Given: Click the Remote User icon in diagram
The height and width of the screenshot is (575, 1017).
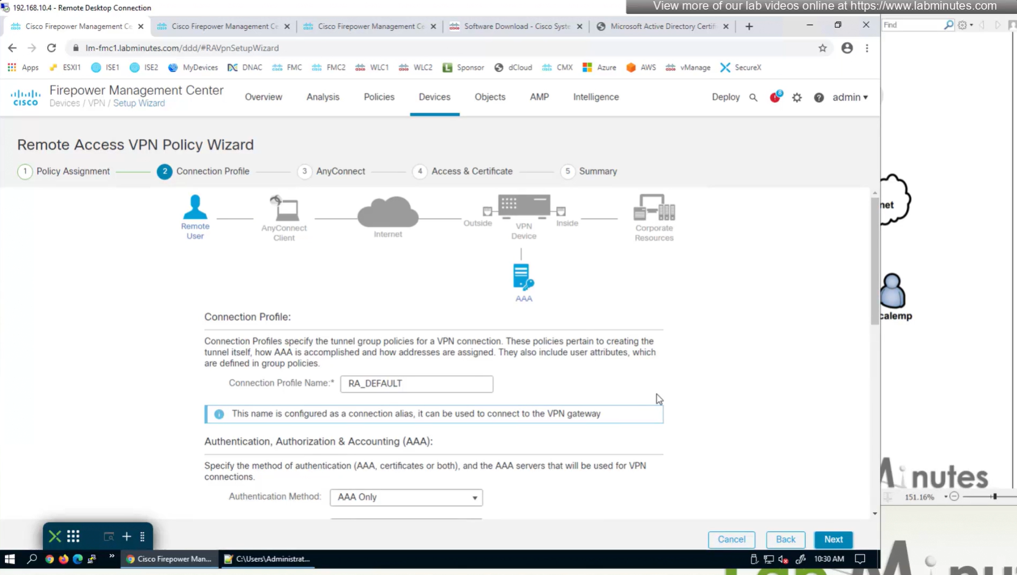Looking at the screenshot, I should 195,208.
